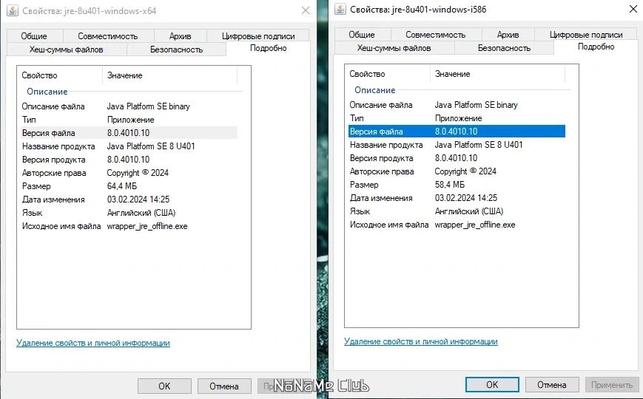
Task: Select highlighted Версия файла row in i586 window
Action: point(457,132)
